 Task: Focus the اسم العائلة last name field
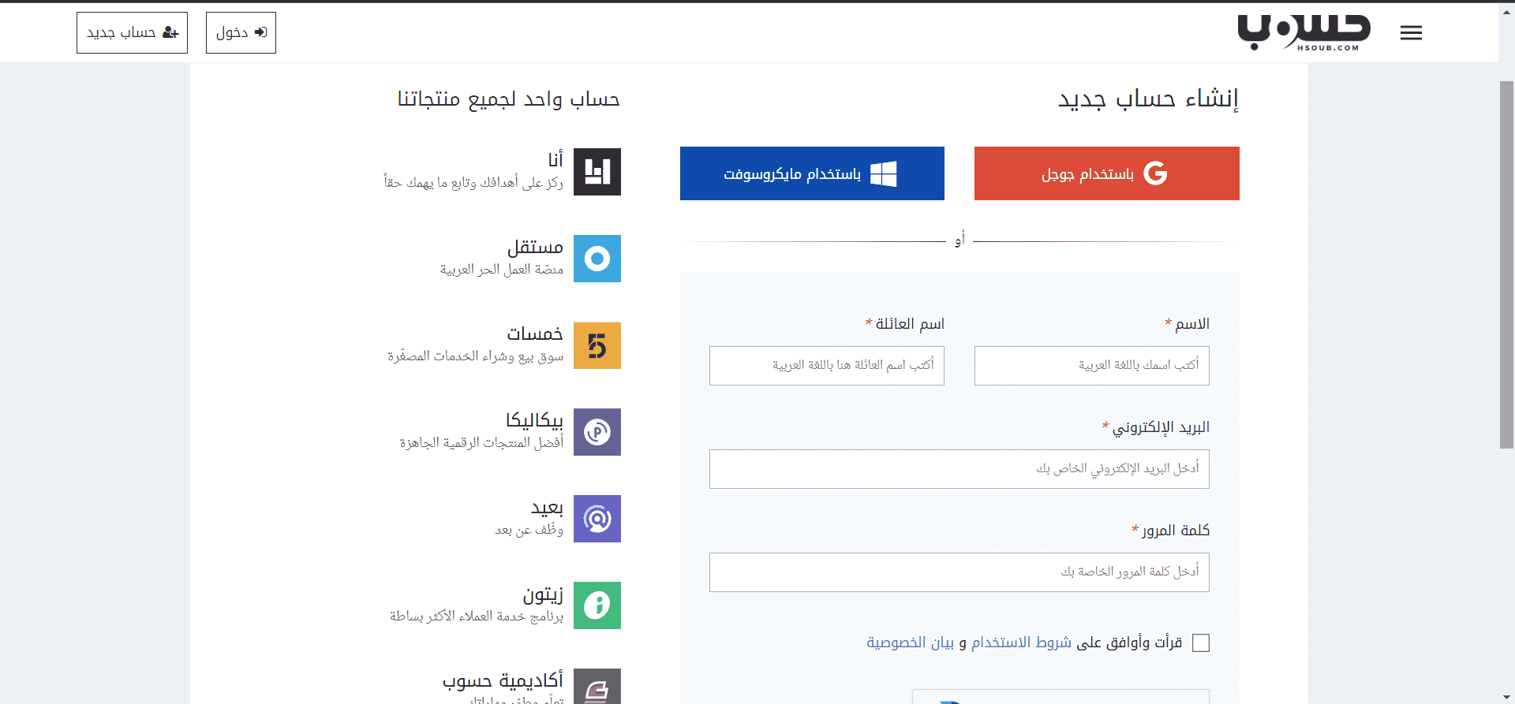827,366
